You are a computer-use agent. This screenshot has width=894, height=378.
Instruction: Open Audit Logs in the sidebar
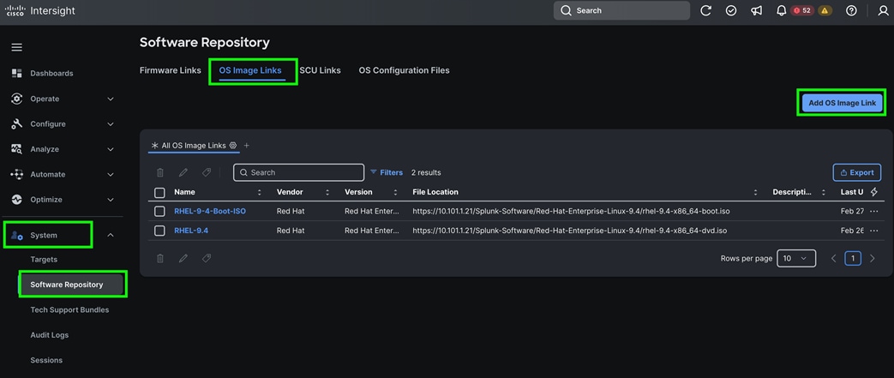pyautogui.click(x=50, y=334)
